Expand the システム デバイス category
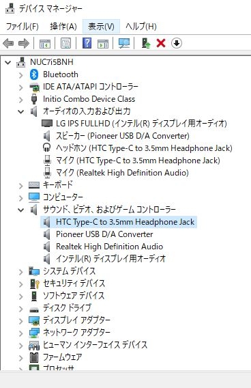Viewport: 251px width, 388px height. pos(21,272)
